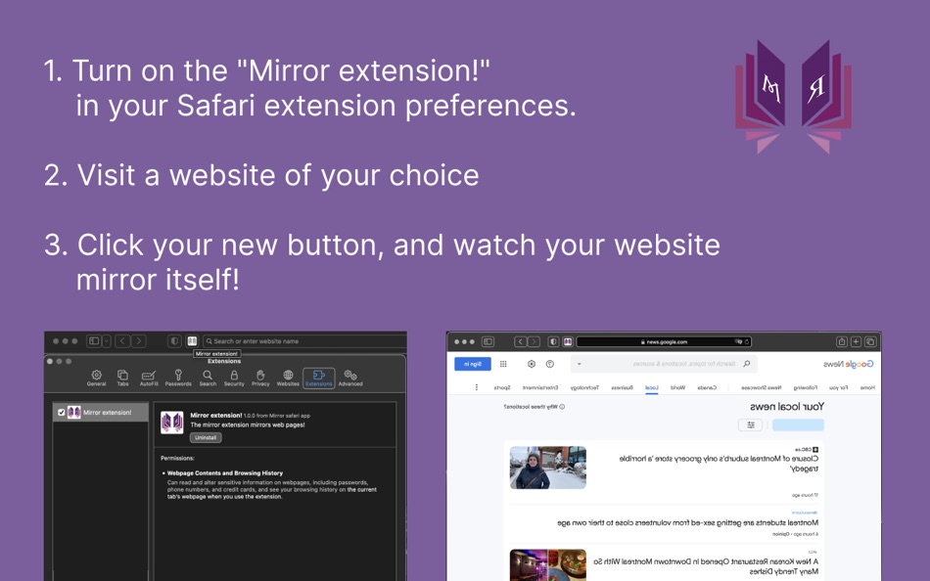Open the Google apps grid icon
The image size is (930, 581).
503,364
